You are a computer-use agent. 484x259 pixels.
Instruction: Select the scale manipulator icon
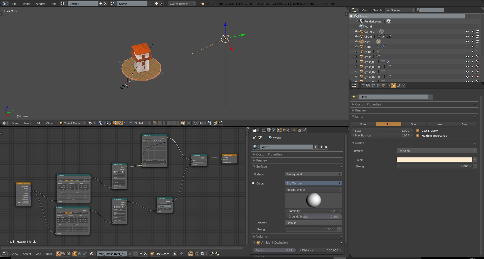[130, 123]
